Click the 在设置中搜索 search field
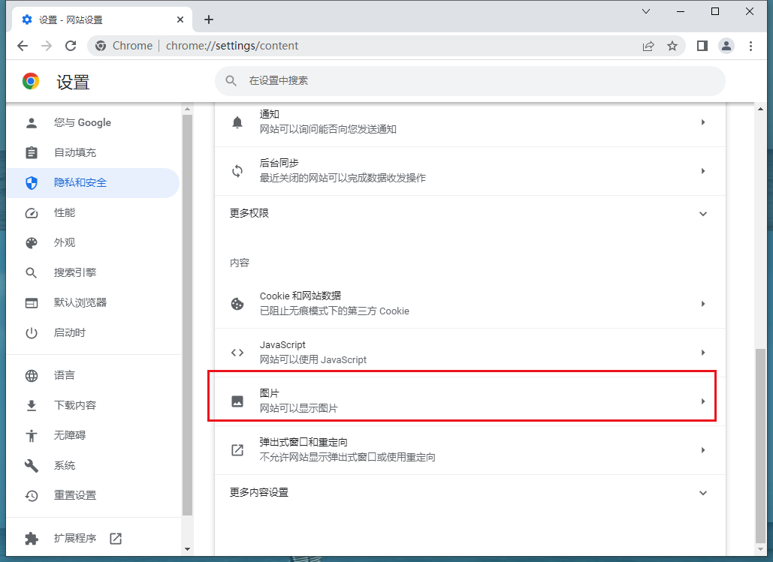Screen dimensions: 773x562 [470, 80]
